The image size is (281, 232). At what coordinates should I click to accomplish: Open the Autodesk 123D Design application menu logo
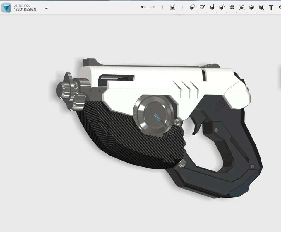click(x=6, y=8)
